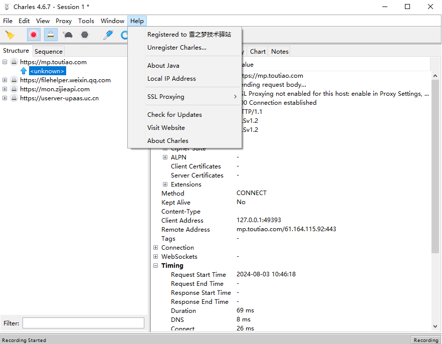
Task: Collapse the mp.toutiao.com tree node
Action: [5, 62]
